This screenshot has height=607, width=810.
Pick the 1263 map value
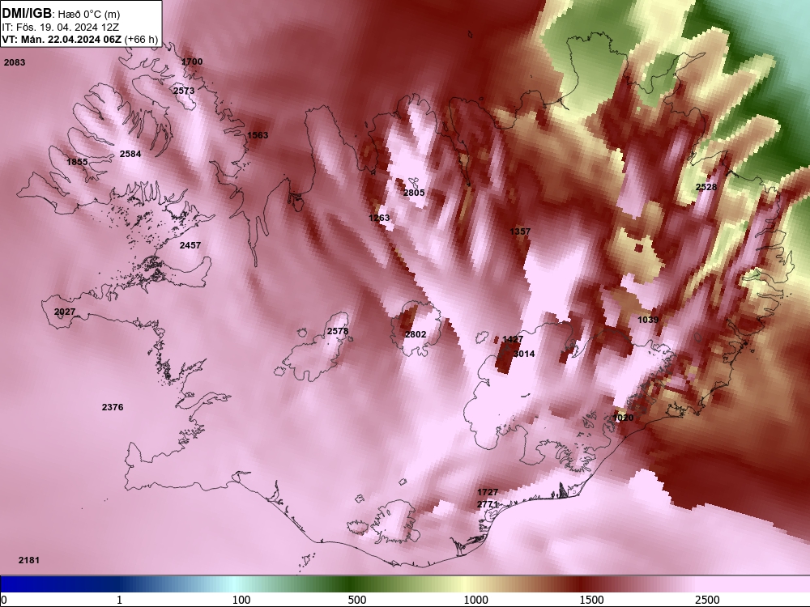pyautogui.click(x=379, y=218)
